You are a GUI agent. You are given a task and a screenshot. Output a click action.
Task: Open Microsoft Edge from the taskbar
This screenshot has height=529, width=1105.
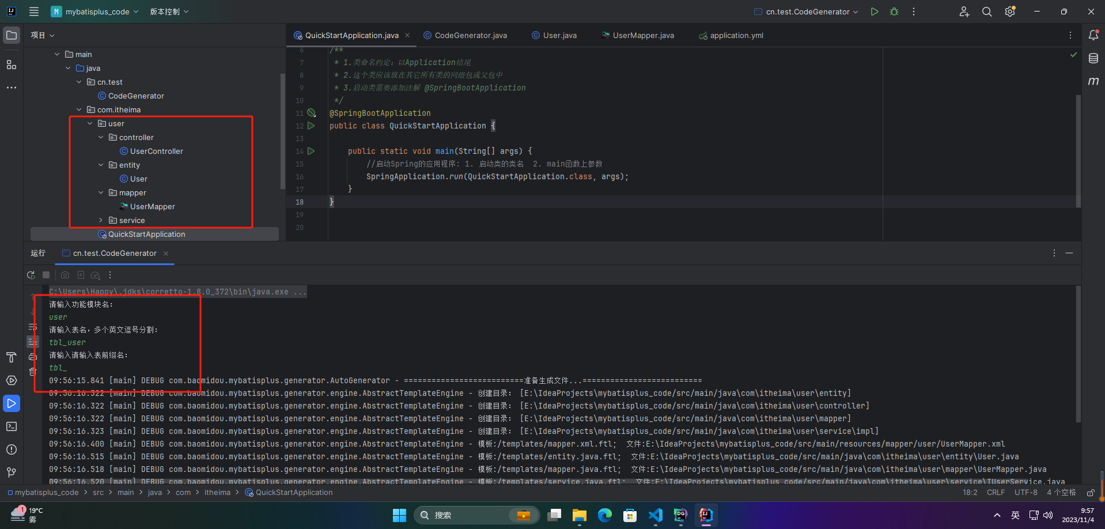click(x=604, y=515)
